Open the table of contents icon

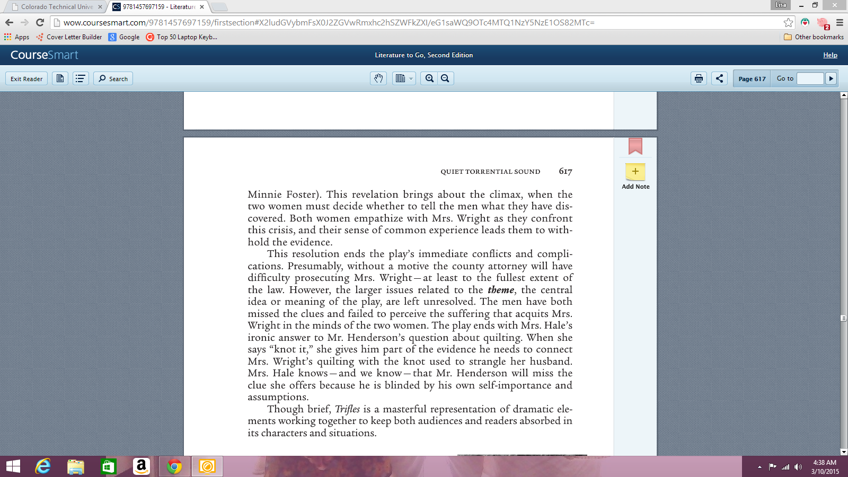pyautogui.click(x=81, y=78)
